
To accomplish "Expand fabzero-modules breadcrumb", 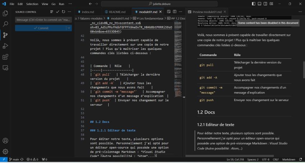I will (91, 19).
